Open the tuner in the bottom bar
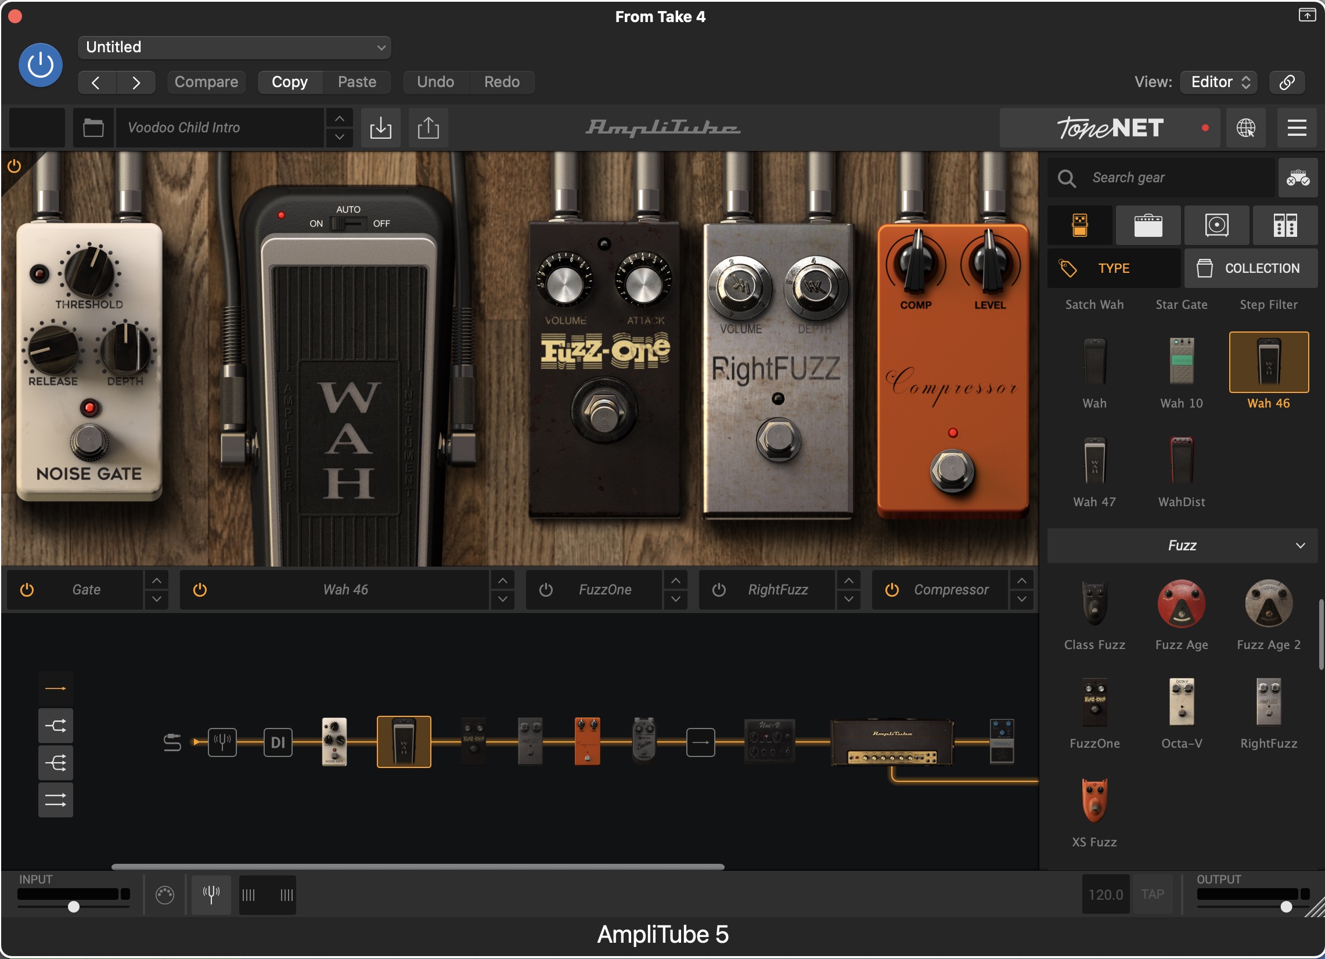Screen dimensions: 1325x959 pyautogui.click(x=211, y=894)
